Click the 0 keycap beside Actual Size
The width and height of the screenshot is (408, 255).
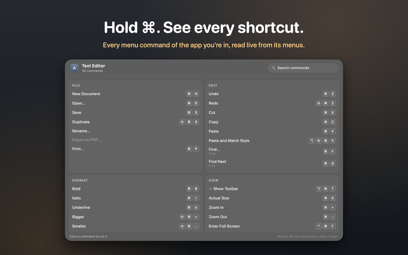click(333, 198)
